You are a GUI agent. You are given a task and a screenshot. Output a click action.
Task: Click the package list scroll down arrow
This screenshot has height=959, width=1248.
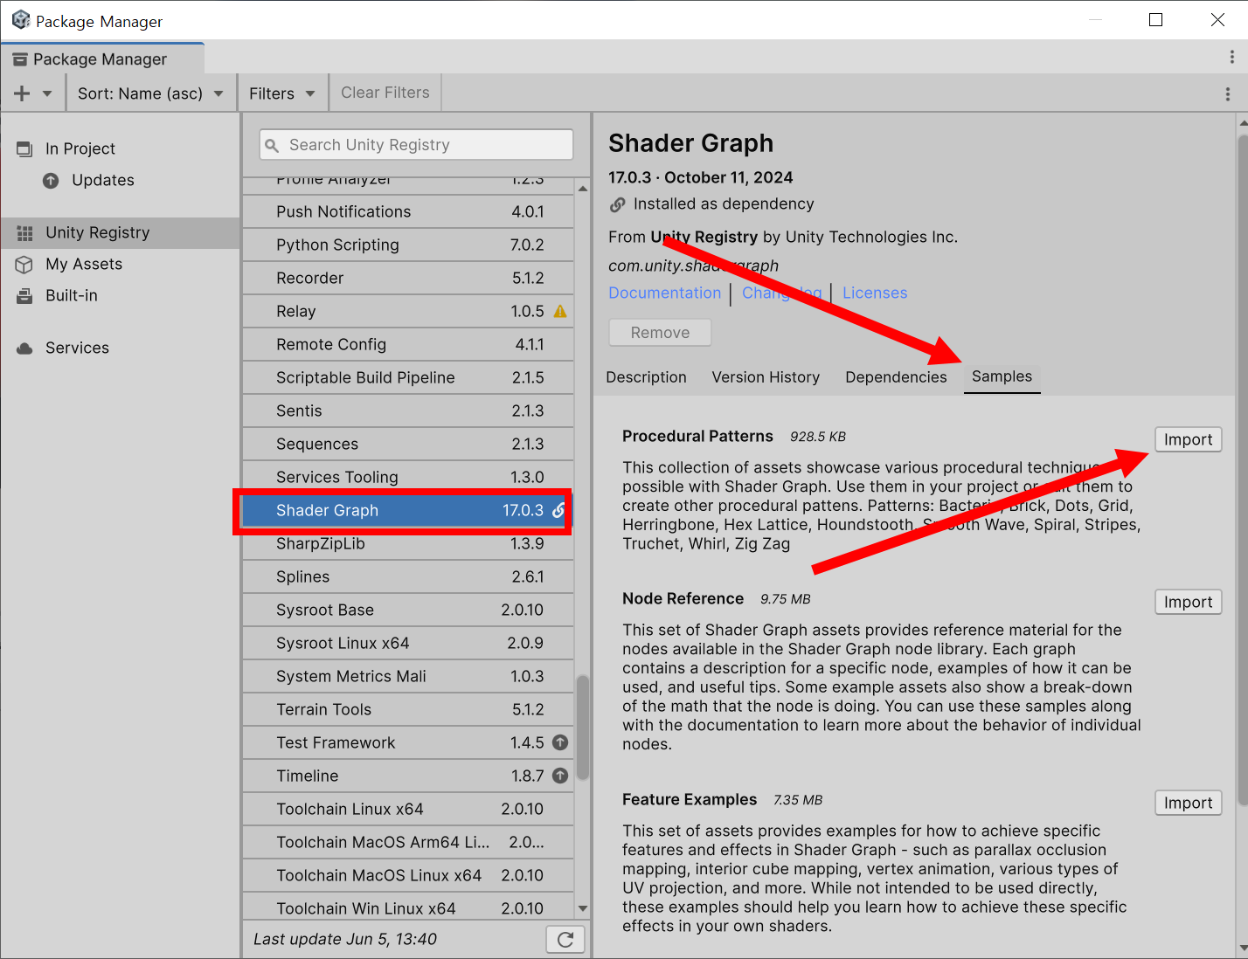coord(583,908)
